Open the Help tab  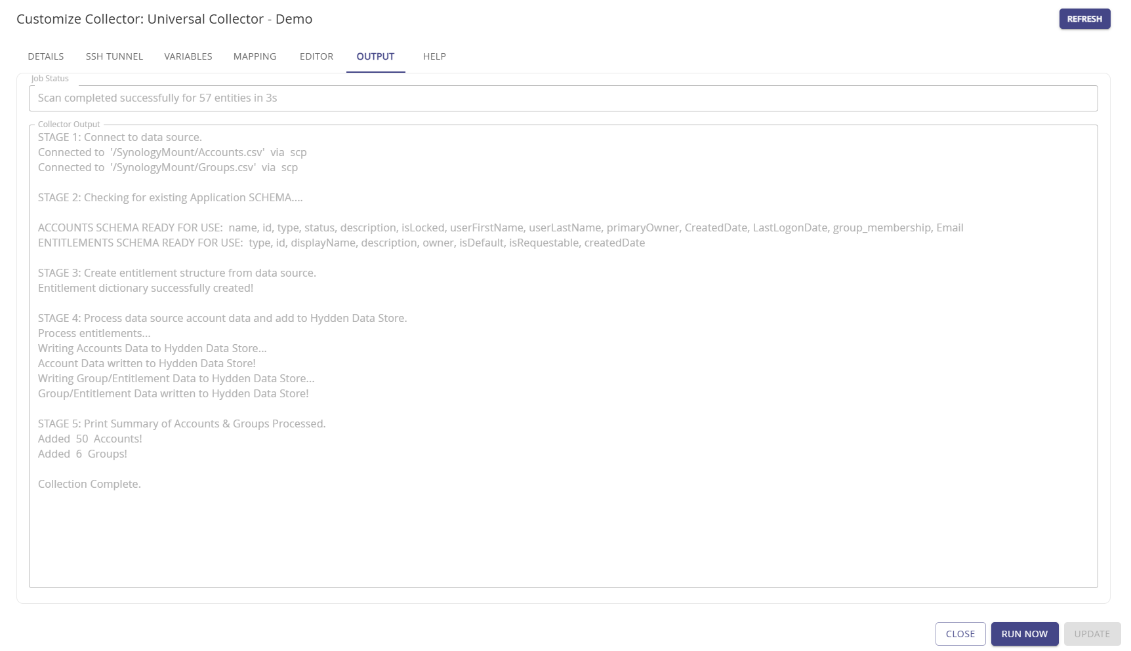[434, 56]
